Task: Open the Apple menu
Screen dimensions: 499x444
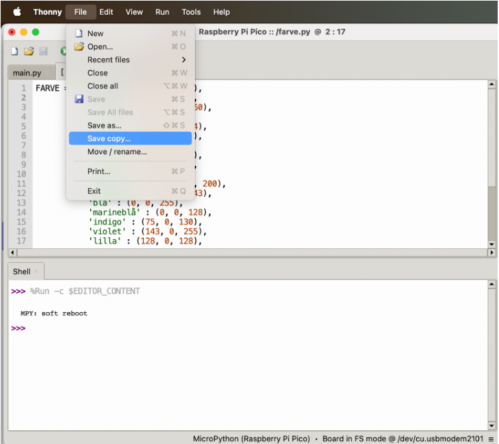Action: [17, 12]
